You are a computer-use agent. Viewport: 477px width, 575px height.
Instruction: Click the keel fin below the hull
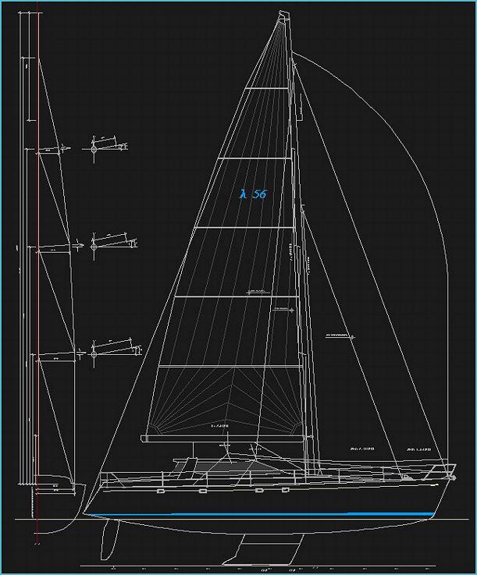(265, 549)
